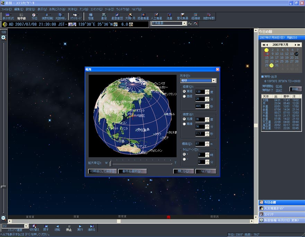This screenshot has height=237, width=305.
Task: Open the dropdown right of the date bar
Action: pos(184,24)
